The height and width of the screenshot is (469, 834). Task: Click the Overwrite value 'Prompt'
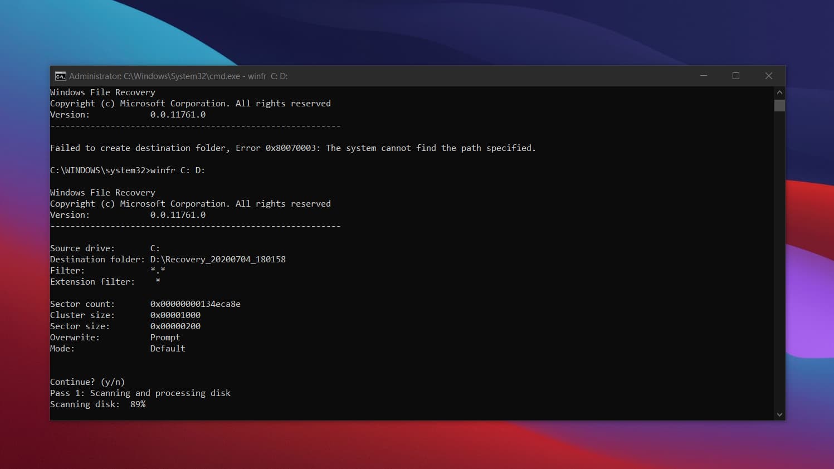point(165,338)
